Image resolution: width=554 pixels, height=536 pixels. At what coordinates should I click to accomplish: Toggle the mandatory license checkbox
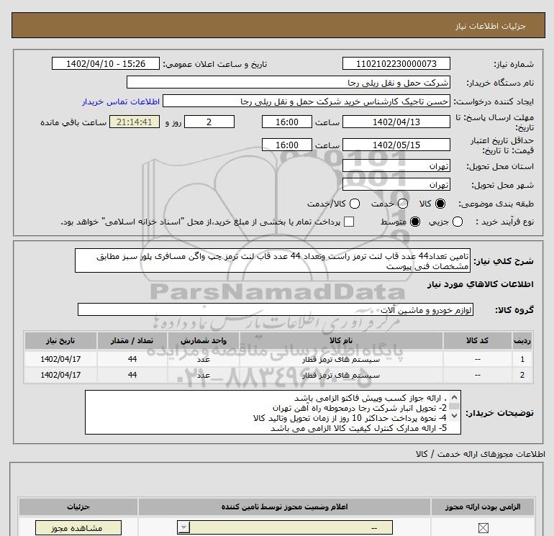[x=483, y=528]
